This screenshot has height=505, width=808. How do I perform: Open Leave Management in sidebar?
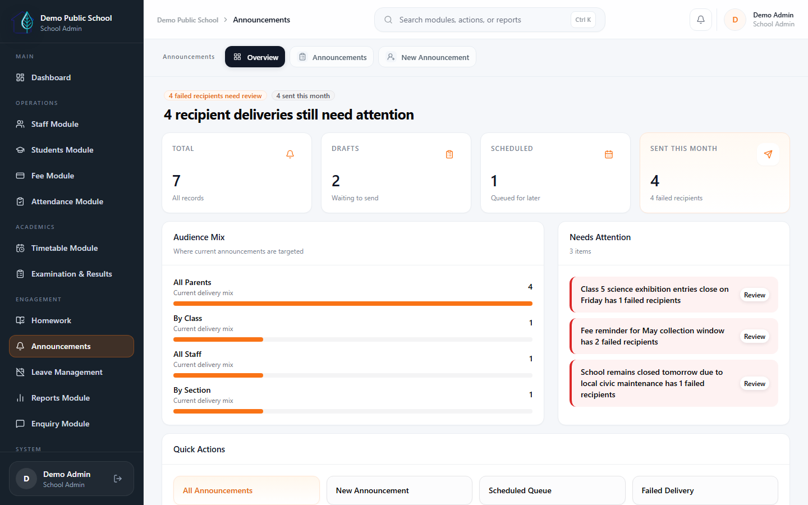[x=71, y=372]
